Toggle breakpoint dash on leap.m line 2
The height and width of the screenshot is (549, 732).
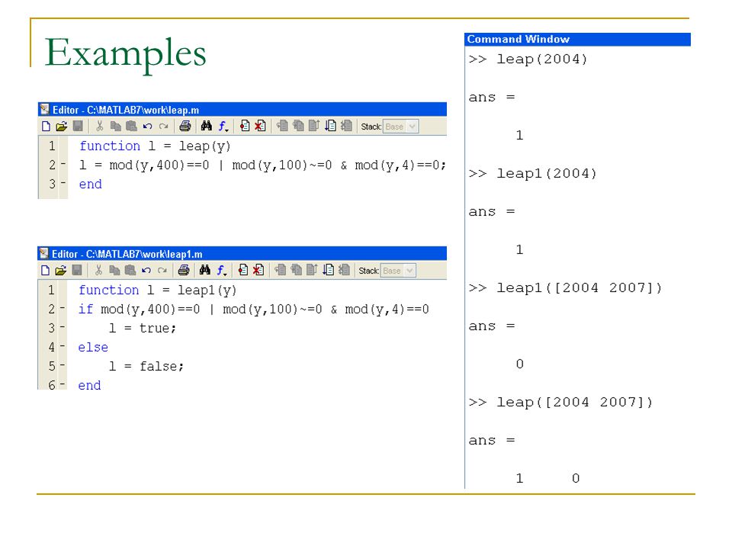(63, 165)
